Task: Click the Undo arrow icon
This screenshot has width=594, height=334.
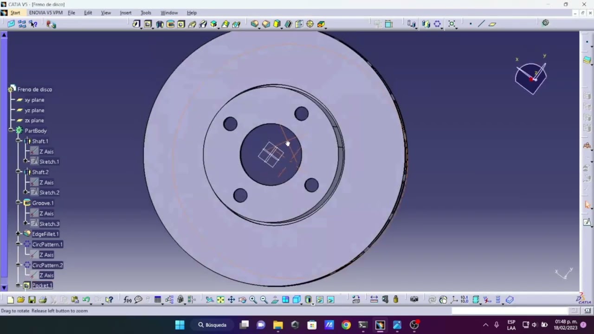Action: click(x=86, y=300)
